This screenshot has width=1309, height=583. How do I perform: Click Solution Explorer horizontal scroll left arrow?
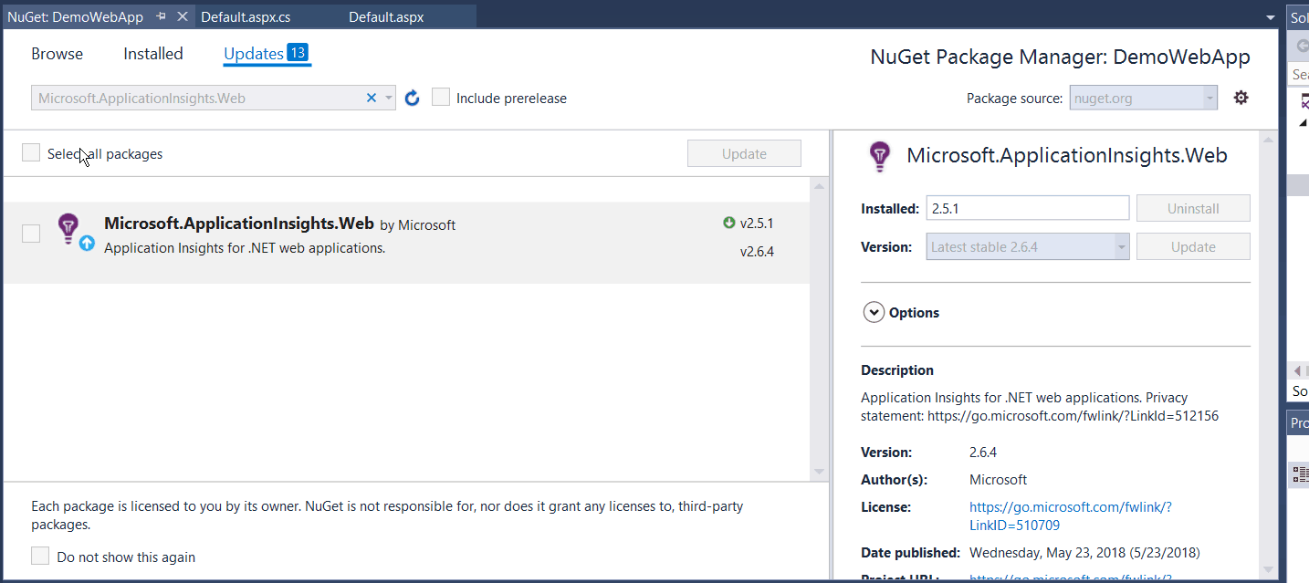(x=1298, y=370)
